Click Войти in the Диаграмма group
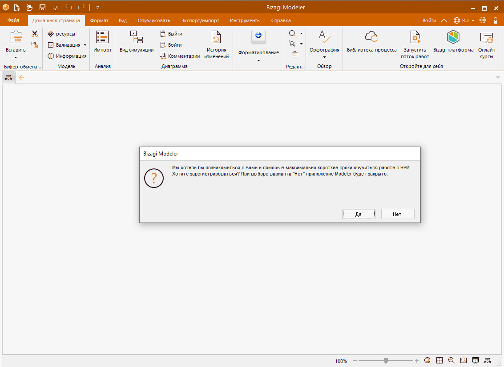This screenshot has width=504, height=367. tap(171, 45)
